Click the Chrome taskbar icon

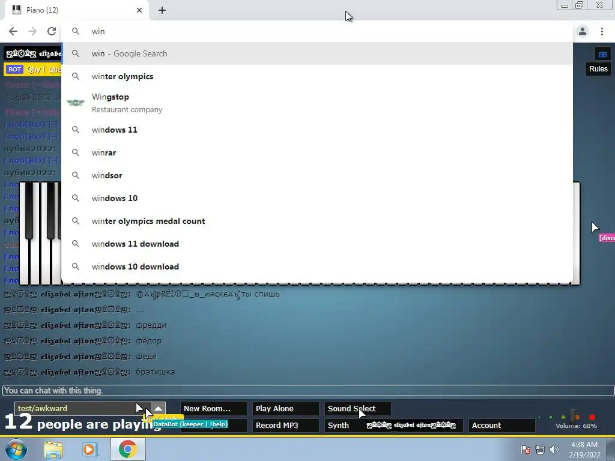click(127, 449)
